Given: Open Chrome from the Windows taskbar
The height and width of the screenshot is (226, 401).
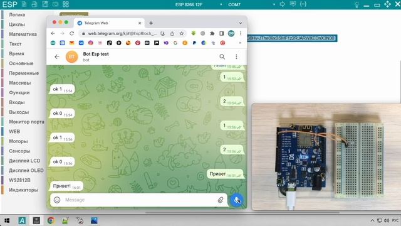Looking at the screenshot, I should [51, 220].
